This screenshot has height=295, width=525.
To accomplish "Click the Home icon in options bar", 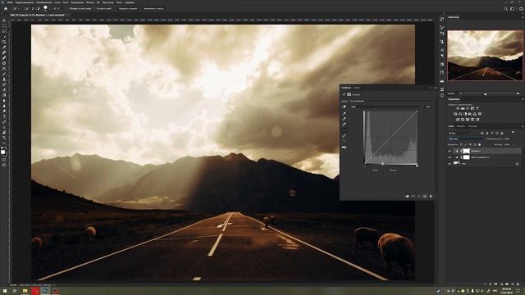I will pyautogui.click(x=6, y=8).
